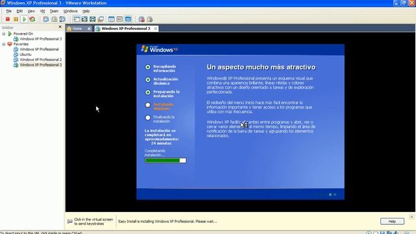Click the last toolbar icon for replay recording
The height and width of the screenshot is (234, 416).
click(150, 19)
